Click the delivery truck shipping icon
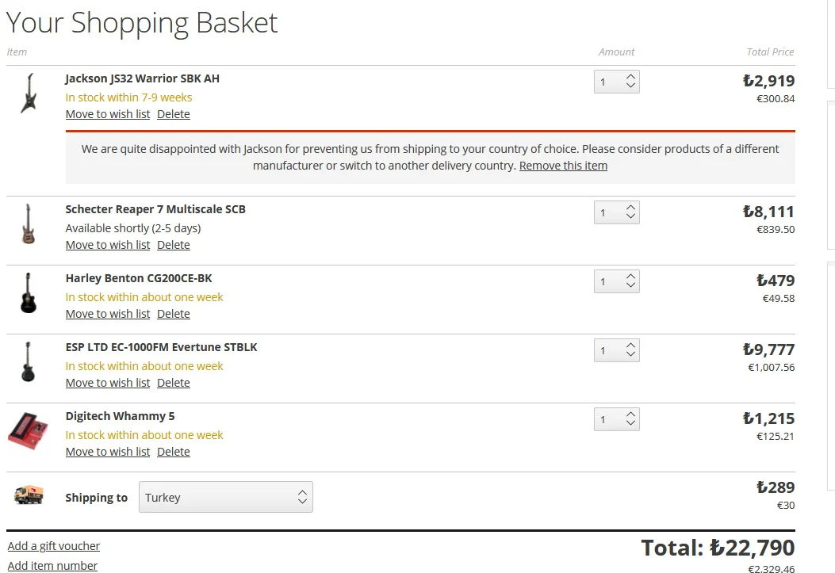 coord(29,495)
